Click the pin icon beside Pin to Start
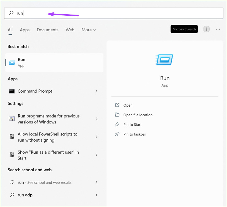Image resolution: width=227 pixels, height=207 pixels. pos(117,125)
